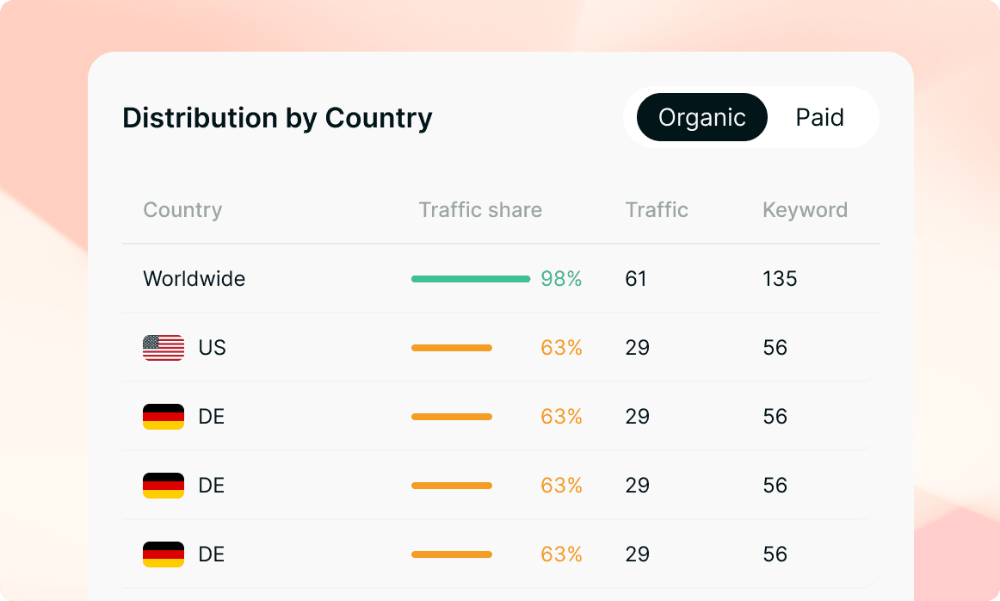Sort by the Country column header
Image resolution: width=1000 pixels, height=601 pixels.
[182, 209]
